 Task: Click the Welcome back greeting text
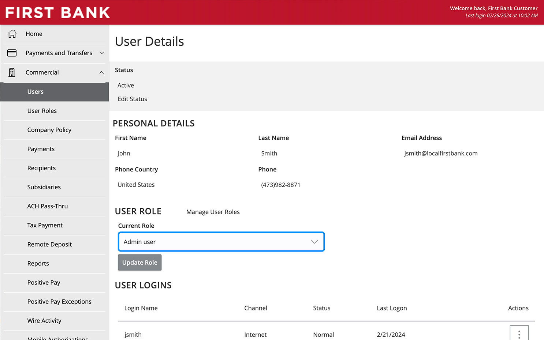point(494,8)
